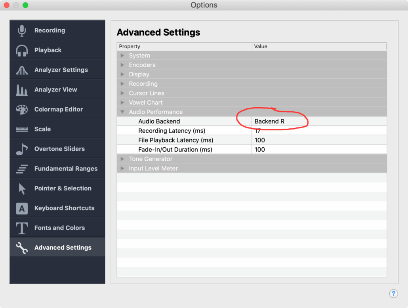Click the Scale keyboard icon

pyautogui.click(x=21, y=129)
